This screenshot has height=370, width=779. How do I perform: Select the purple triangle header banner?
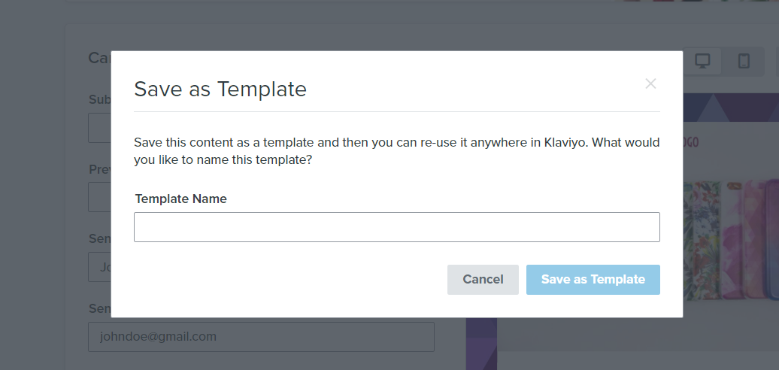(x=731, y=108)
